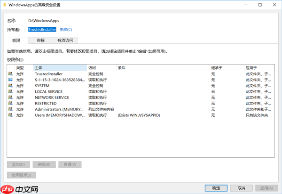Click 读取和执行 in the RESTRICTED row
Image resolution: width=282 pixels, height=194 pixels.
(x=97, y=104)
